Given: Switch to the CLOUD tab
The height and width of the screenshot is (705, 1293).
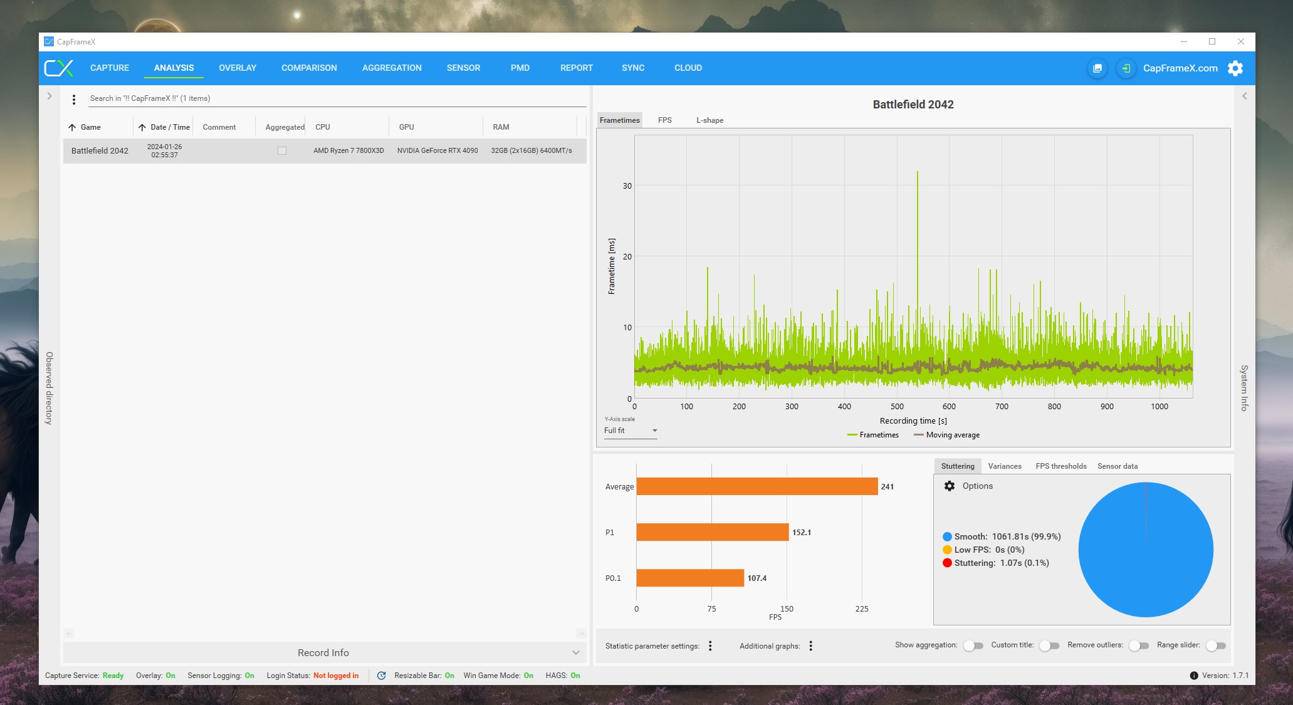Looking at the screenshot, I should point(688,68).
